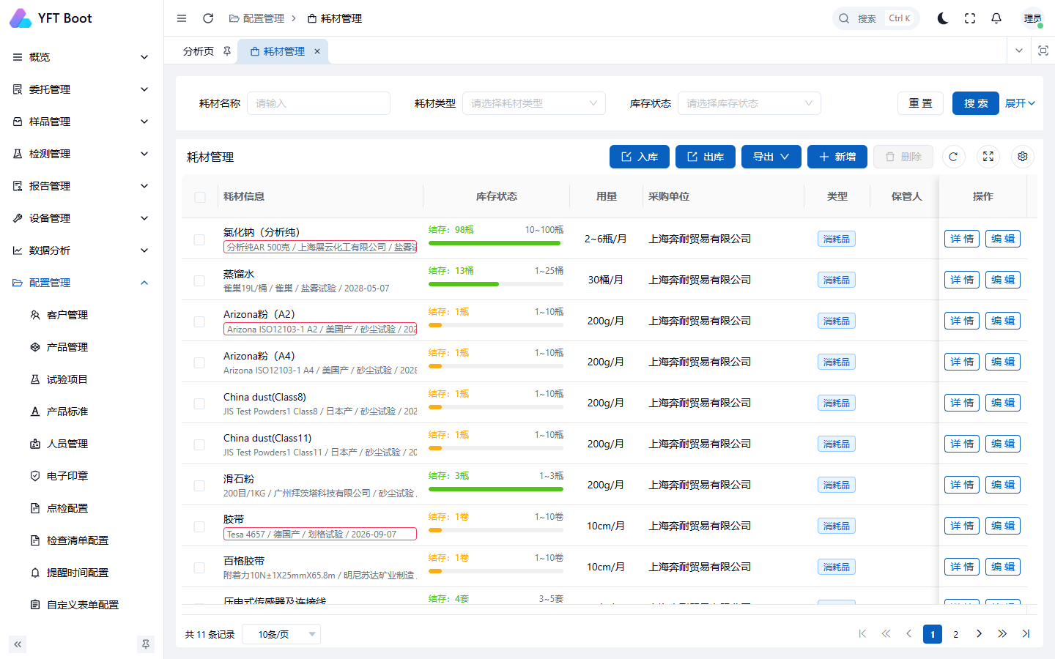Image resolution: width=1055 pixels, height=659 pixels.
Task: Open the 库存状态 dropdown
Action: pos(749,103)
